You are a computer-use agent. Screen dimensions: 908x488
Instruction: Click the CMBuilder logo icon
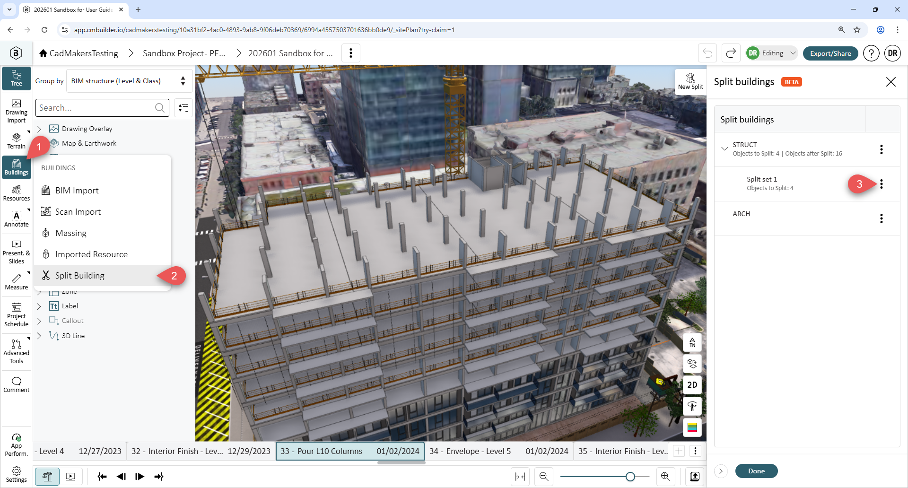click(x=16, y=53)
